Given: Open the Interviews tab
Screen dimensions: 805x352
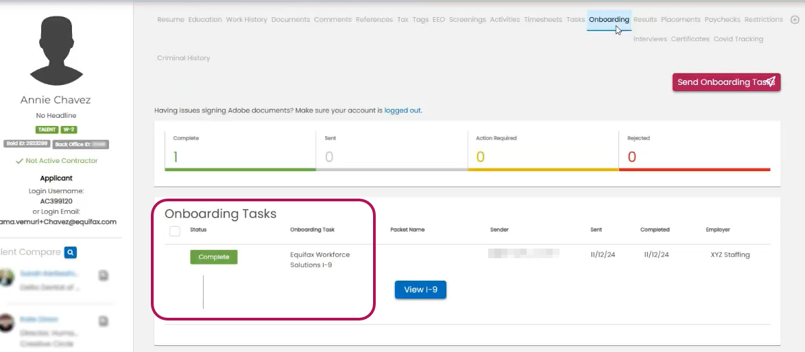Looking at the screenshot, I should [650, 39].
